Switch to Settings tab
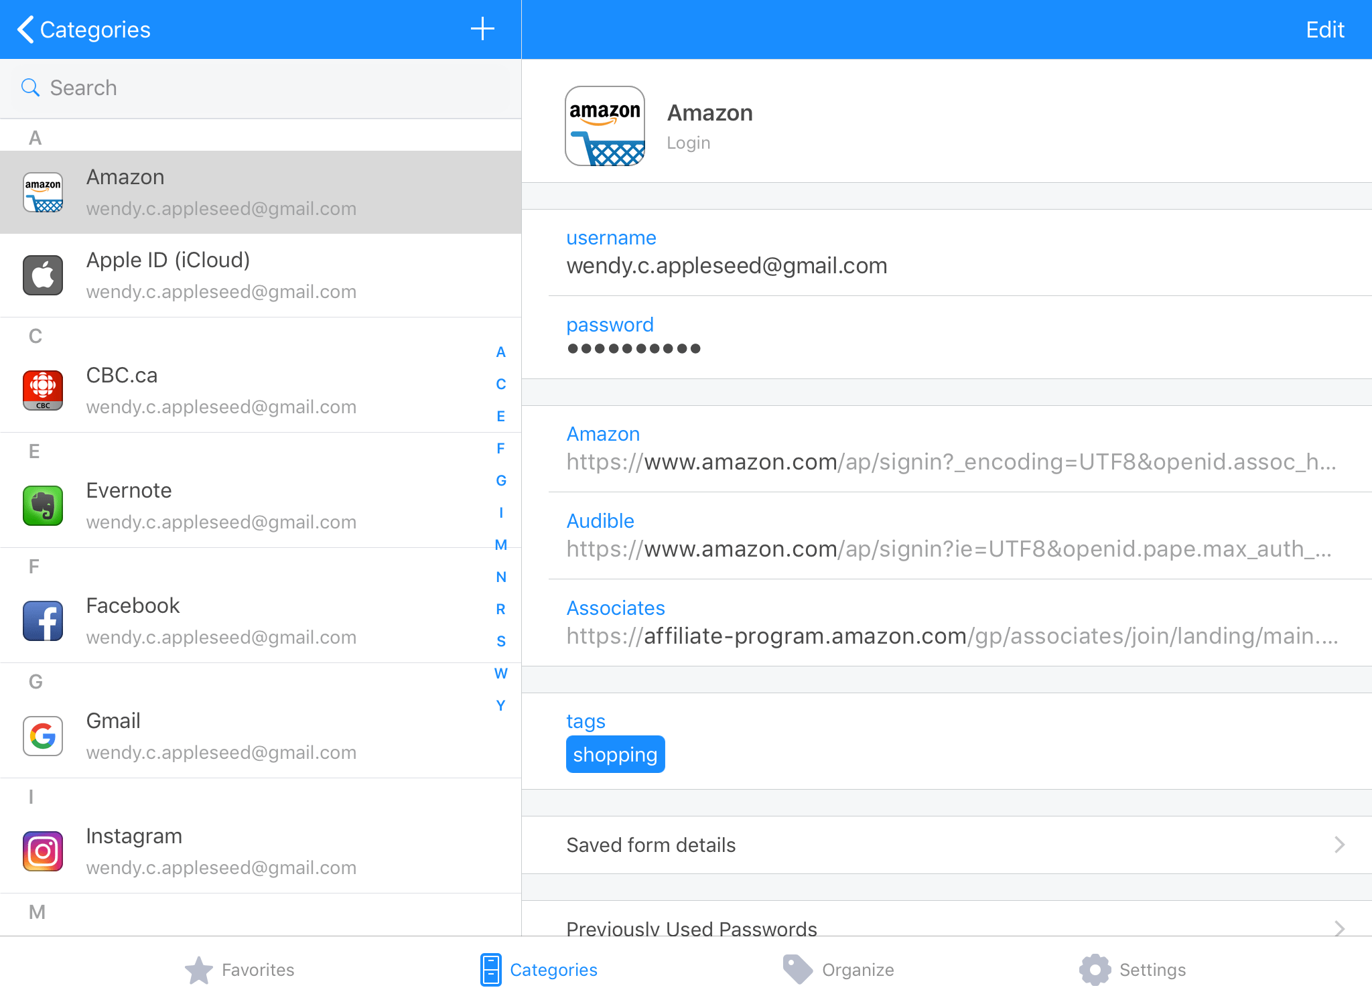The height and width of the screenshot is (1002, 1372). (x=1132, y=970)
